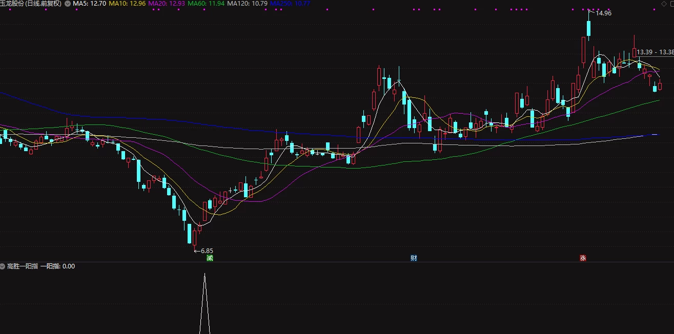674x334 pixels.
Task: Click the 高胜一阳指 indicator name
Action: 23,266
